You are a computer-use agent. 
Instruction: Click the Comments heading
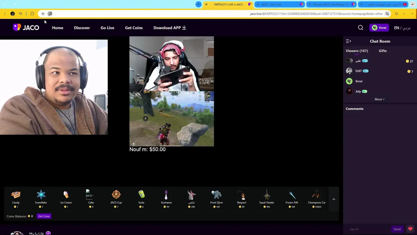click(354, 109)
